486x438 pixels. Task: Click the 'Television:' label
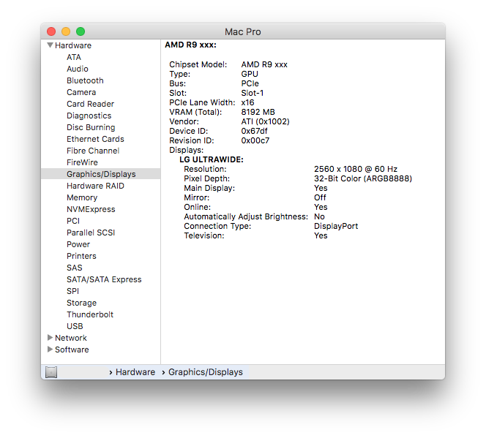point(204,236)
